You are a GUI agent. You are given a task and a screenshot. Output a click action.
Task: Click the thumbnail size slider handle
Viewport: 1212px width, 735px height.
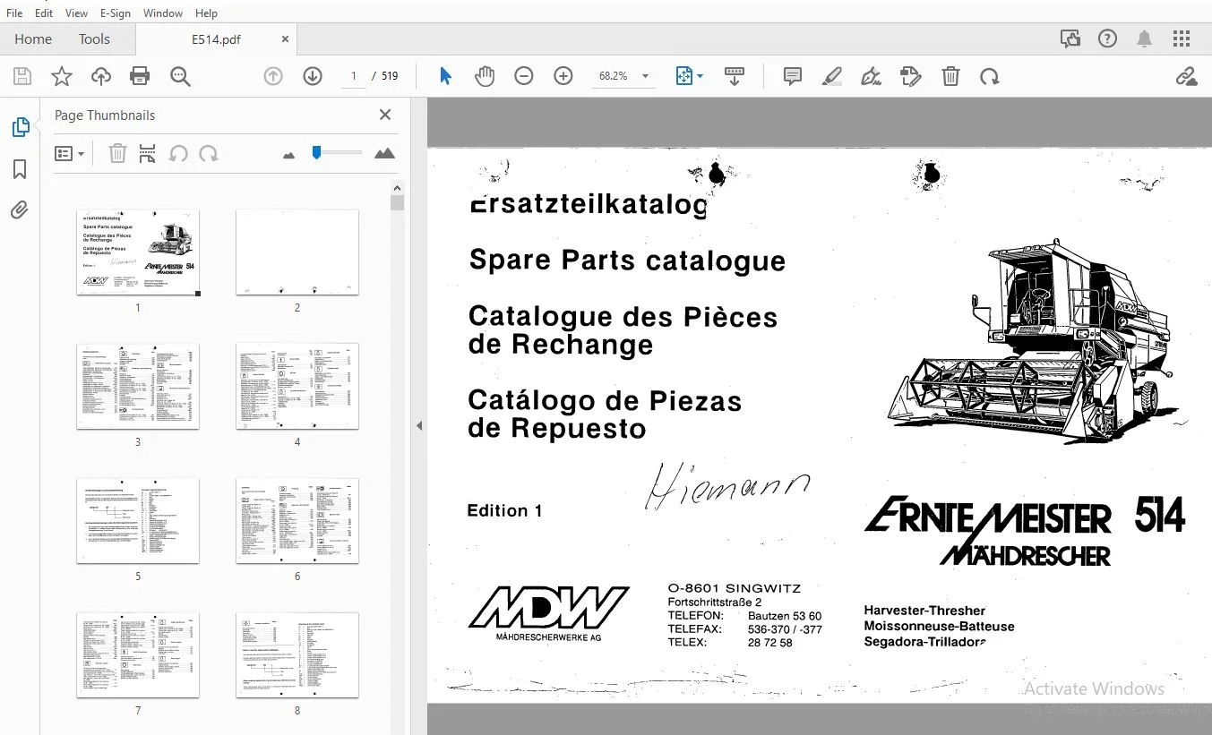pyautogui.click(x=316, y=153)
